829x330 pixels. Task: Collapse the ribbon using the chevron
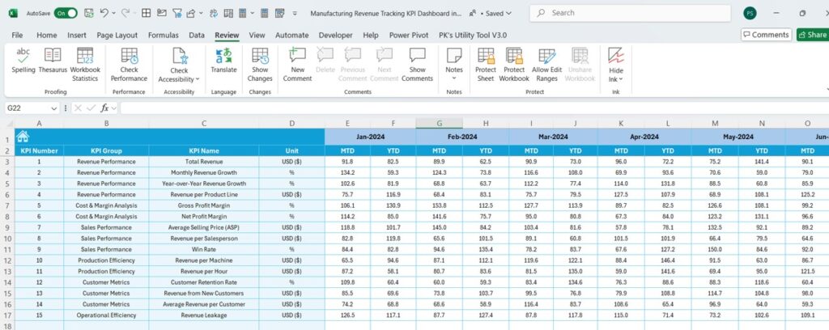827,91
